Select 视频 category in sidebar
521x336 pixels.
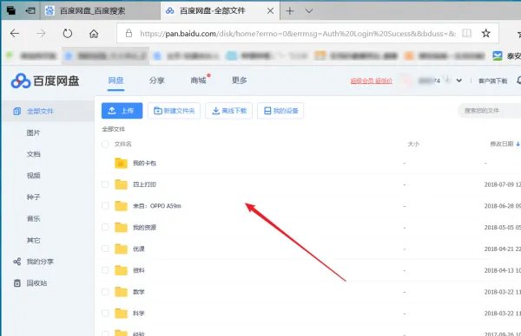coord(33,176)
